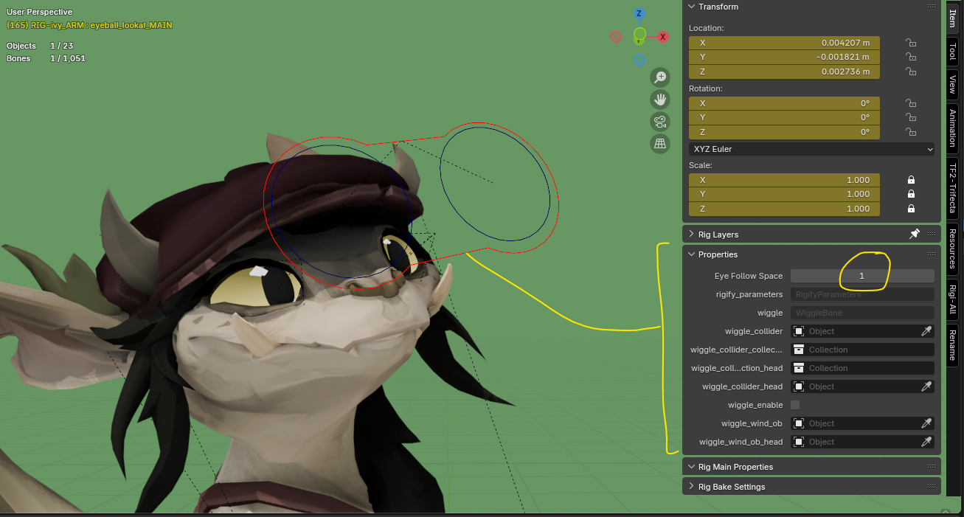This screenshot has width=964, height=517.
Task: Toggle the camera view icon
Action: click(x=659, y=122)
